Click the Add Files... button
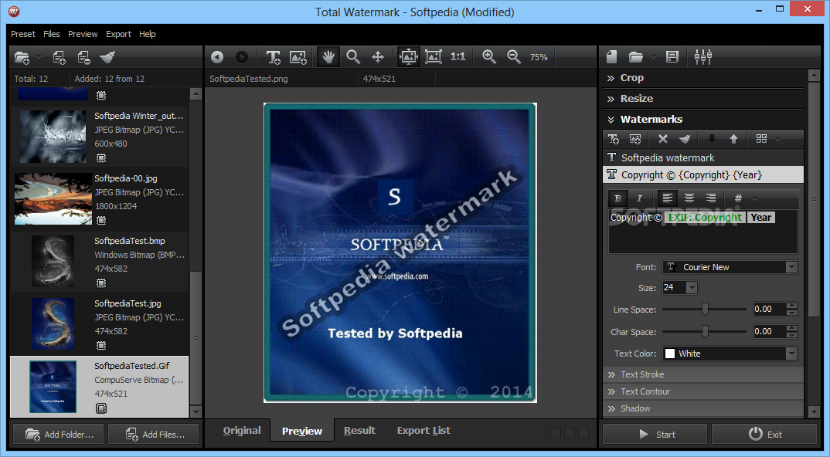This screenshot has height=457, width=830. (154, 435)
